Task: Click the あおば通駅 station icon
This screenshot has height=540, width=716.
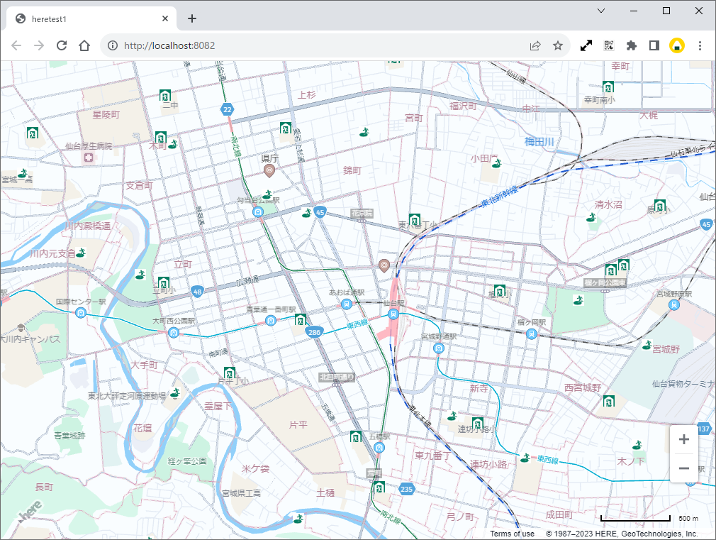Action: [x=347, y=303]
